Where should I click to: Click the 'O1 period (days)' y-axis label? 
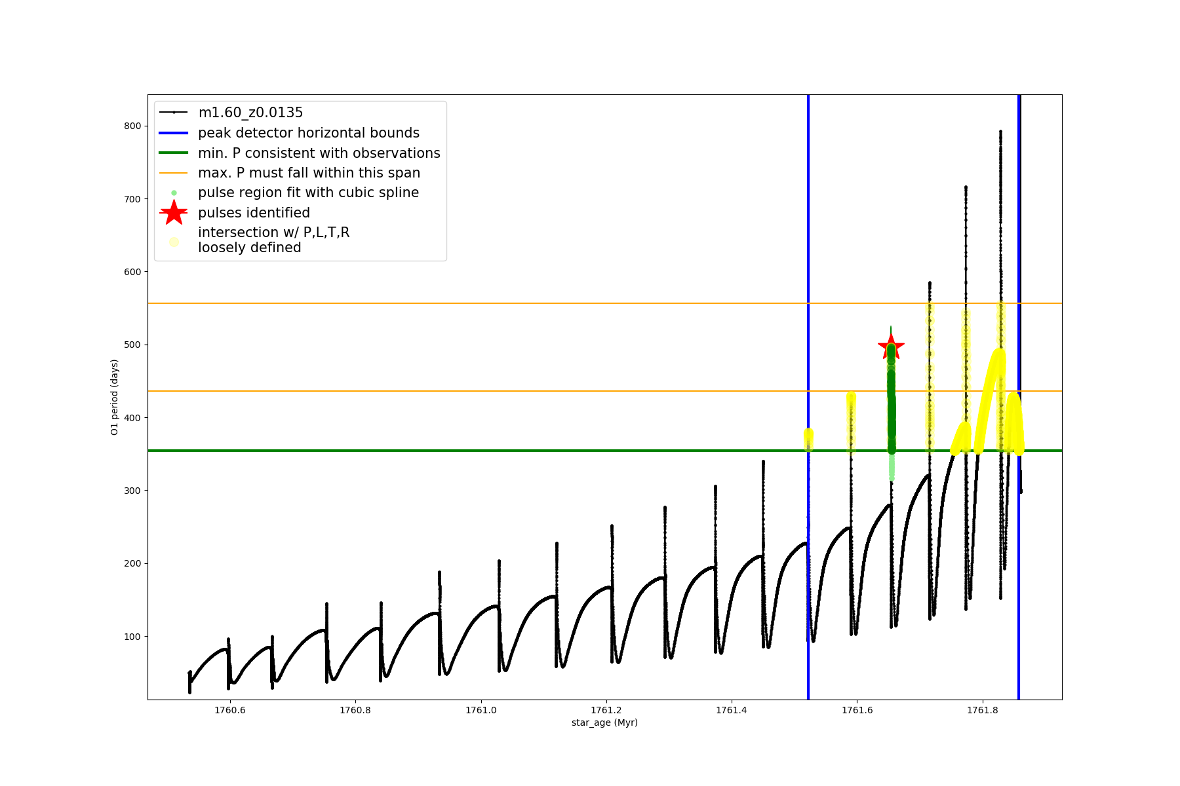[x=115, y=397]
